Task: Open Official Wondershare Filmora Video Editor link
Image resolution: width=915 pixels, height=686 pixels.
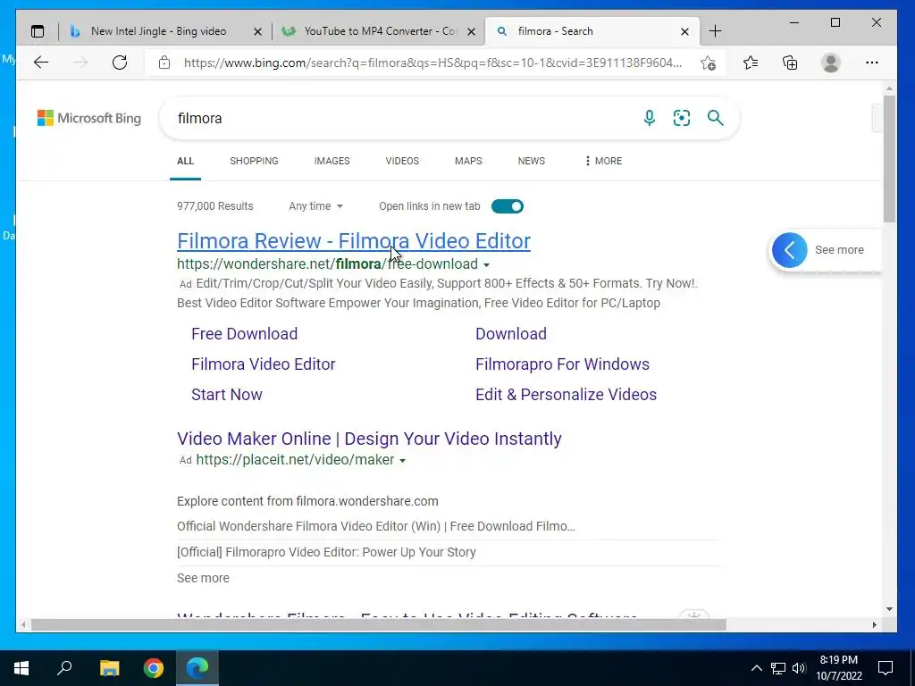Action: (376, 526)
